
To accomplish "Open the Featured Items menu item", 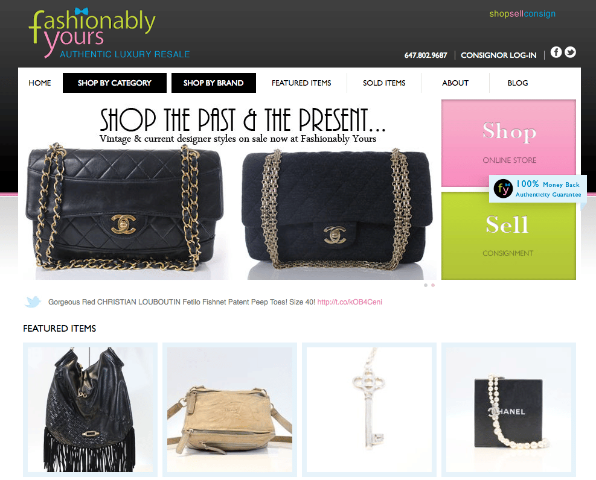I will [301, 83].
